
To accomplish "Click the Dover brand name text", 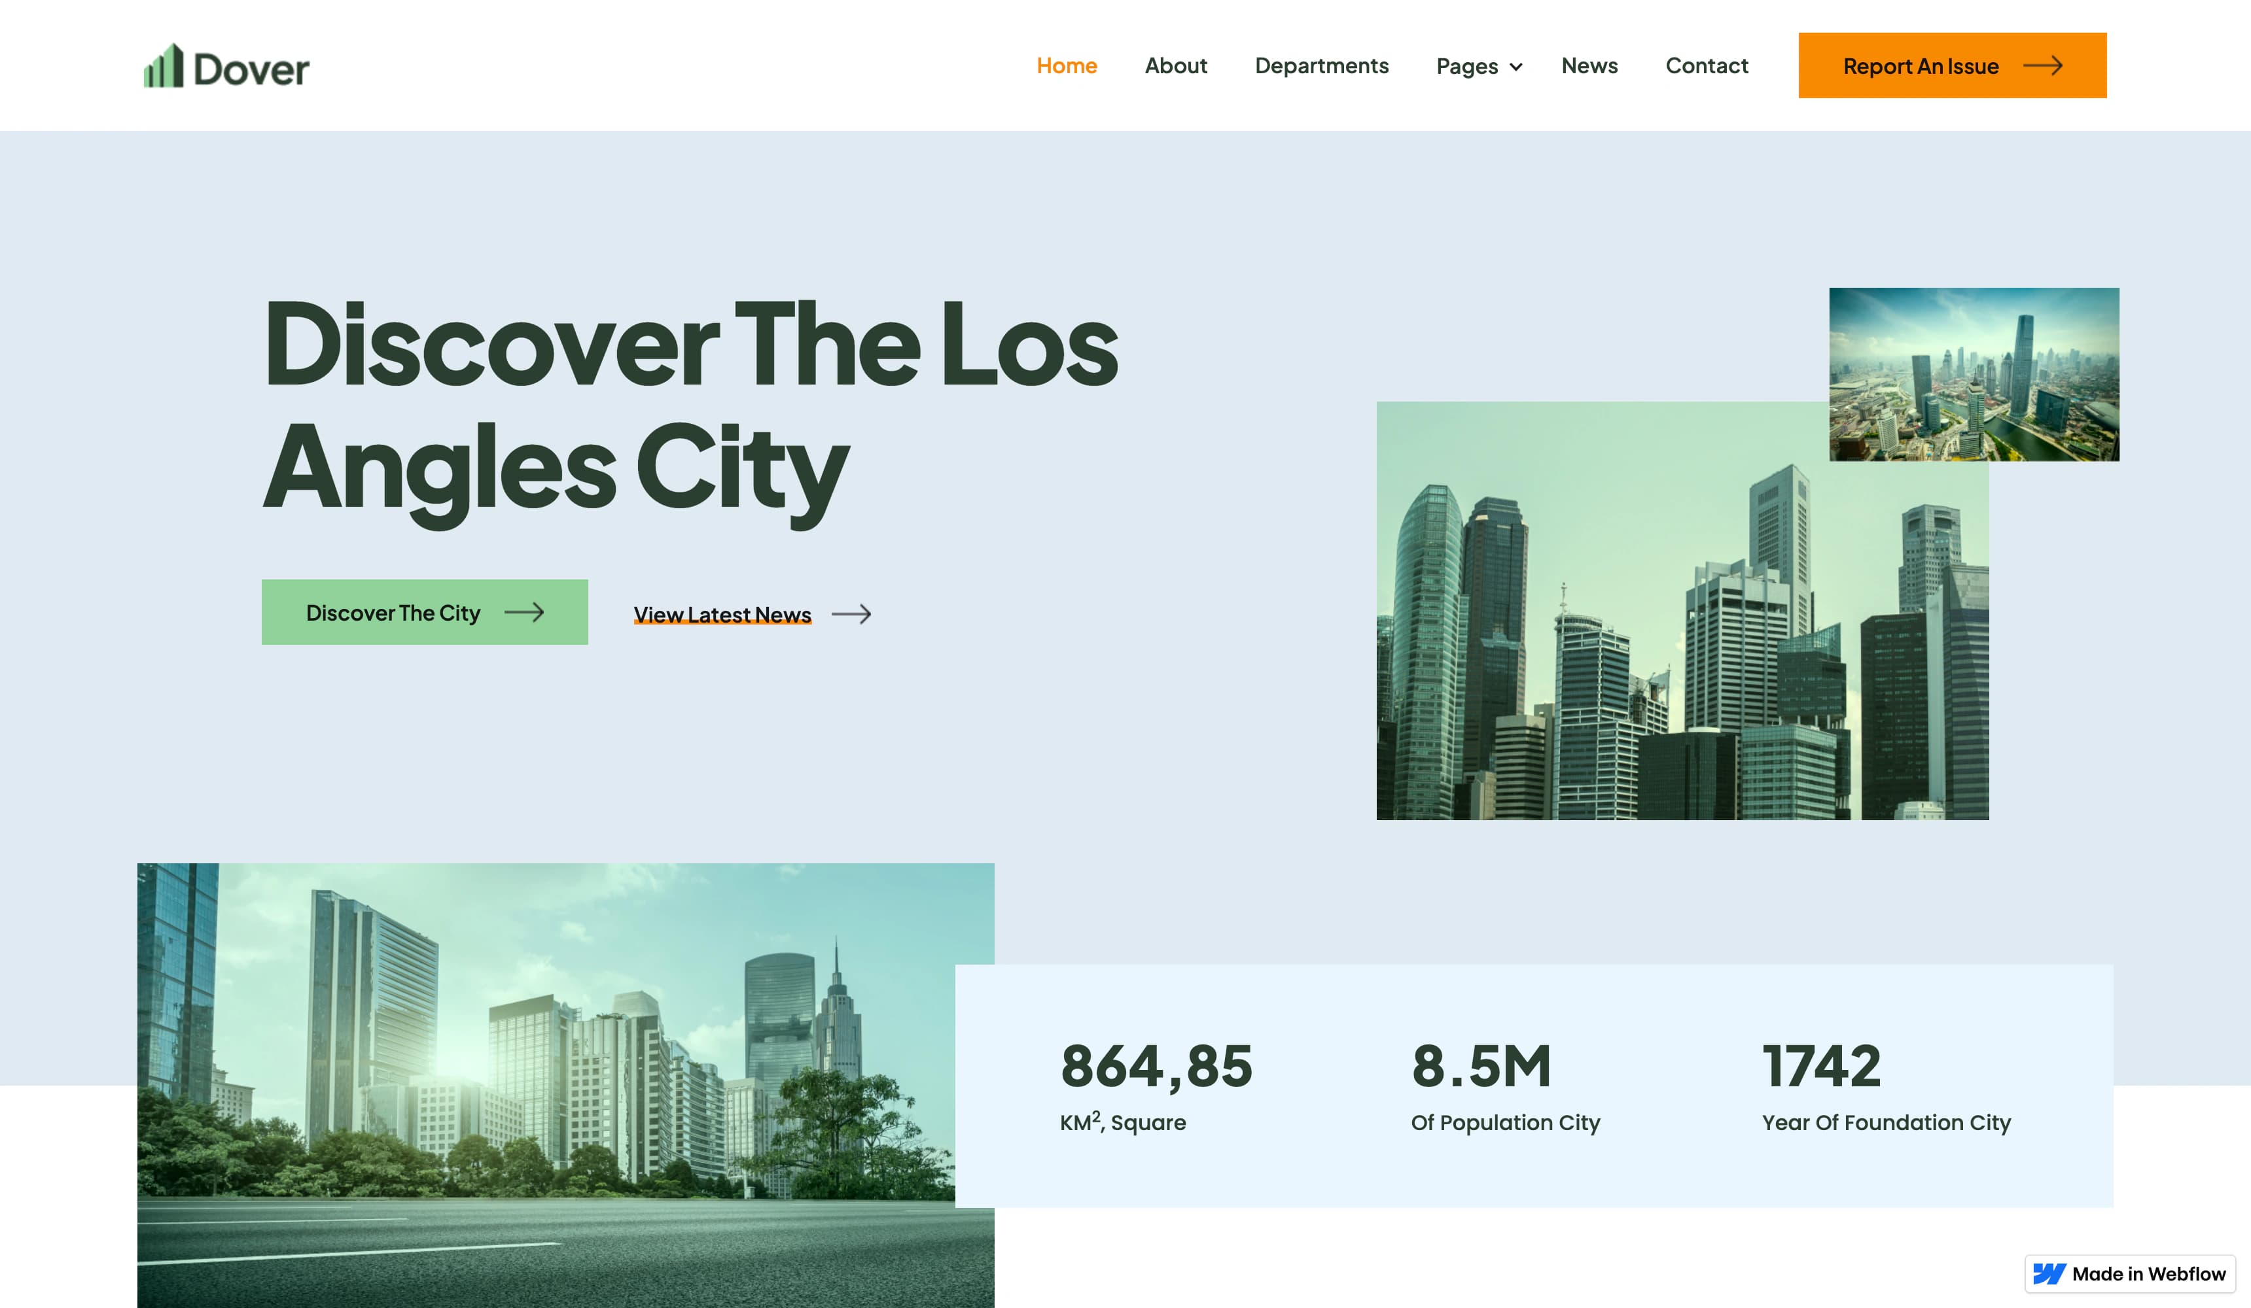I will coord(251,69).
